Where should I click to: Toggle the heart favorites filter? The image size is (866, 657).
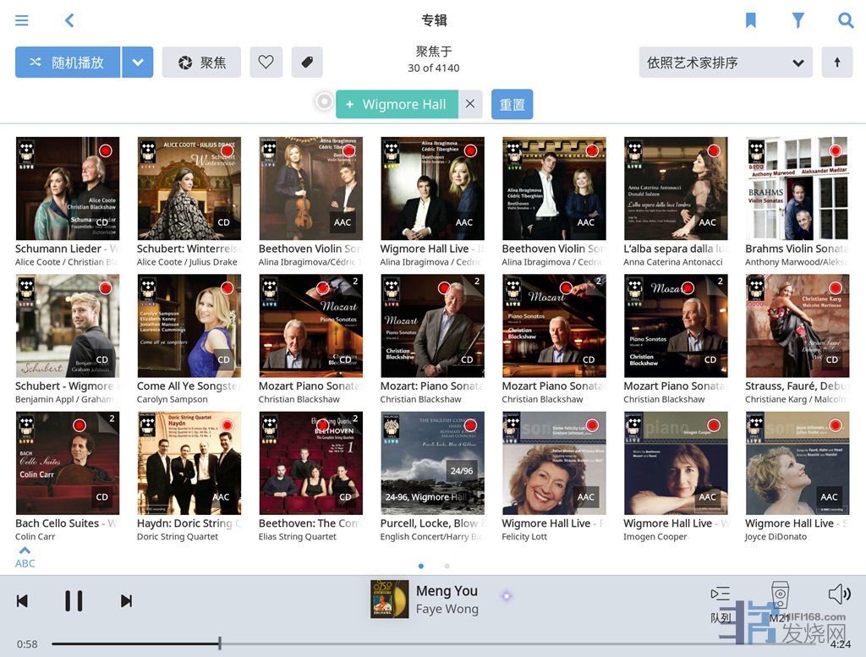(266, 63)
